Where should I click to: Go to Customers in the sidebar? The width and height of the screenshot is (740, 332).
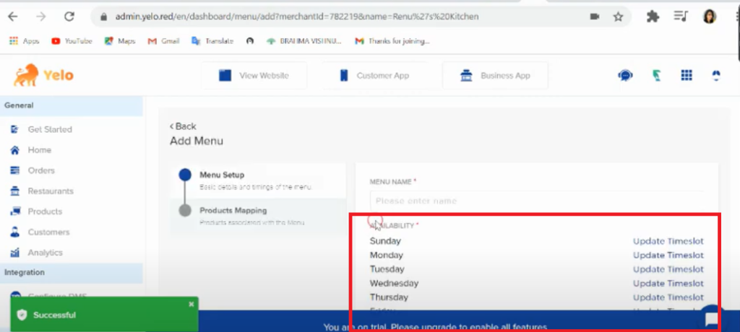pyautogui.click(x=48, y=232)
